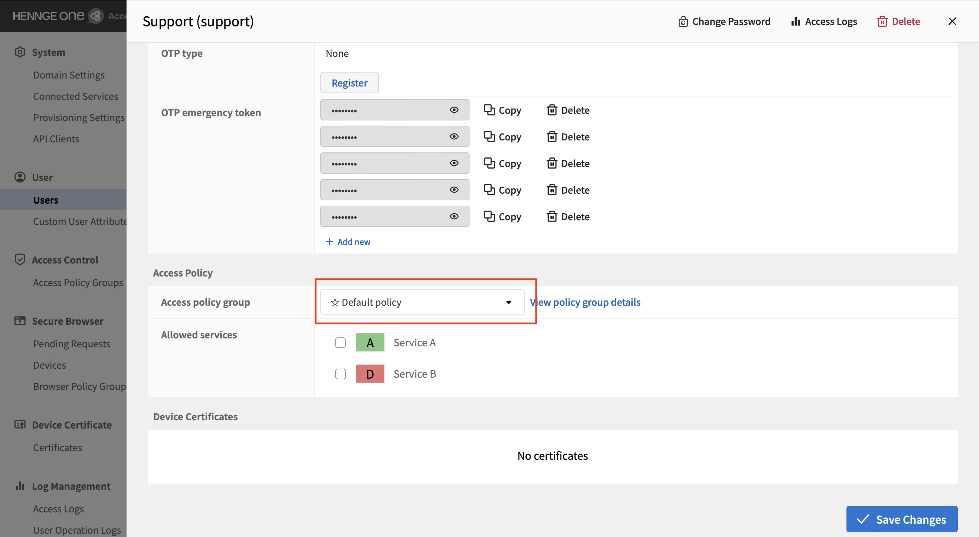Click the Secure Browser window icon

(x=20, y=321)
